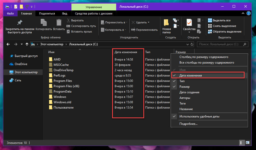
Task: Open the Копировать в dropdown
Action: click(114, 30)
